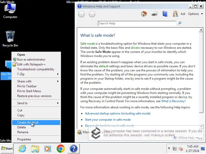Click the Help and Support title bar icon
Image resolution: width=206 pixels, height=154 pixels.
(x=79, y=6)
